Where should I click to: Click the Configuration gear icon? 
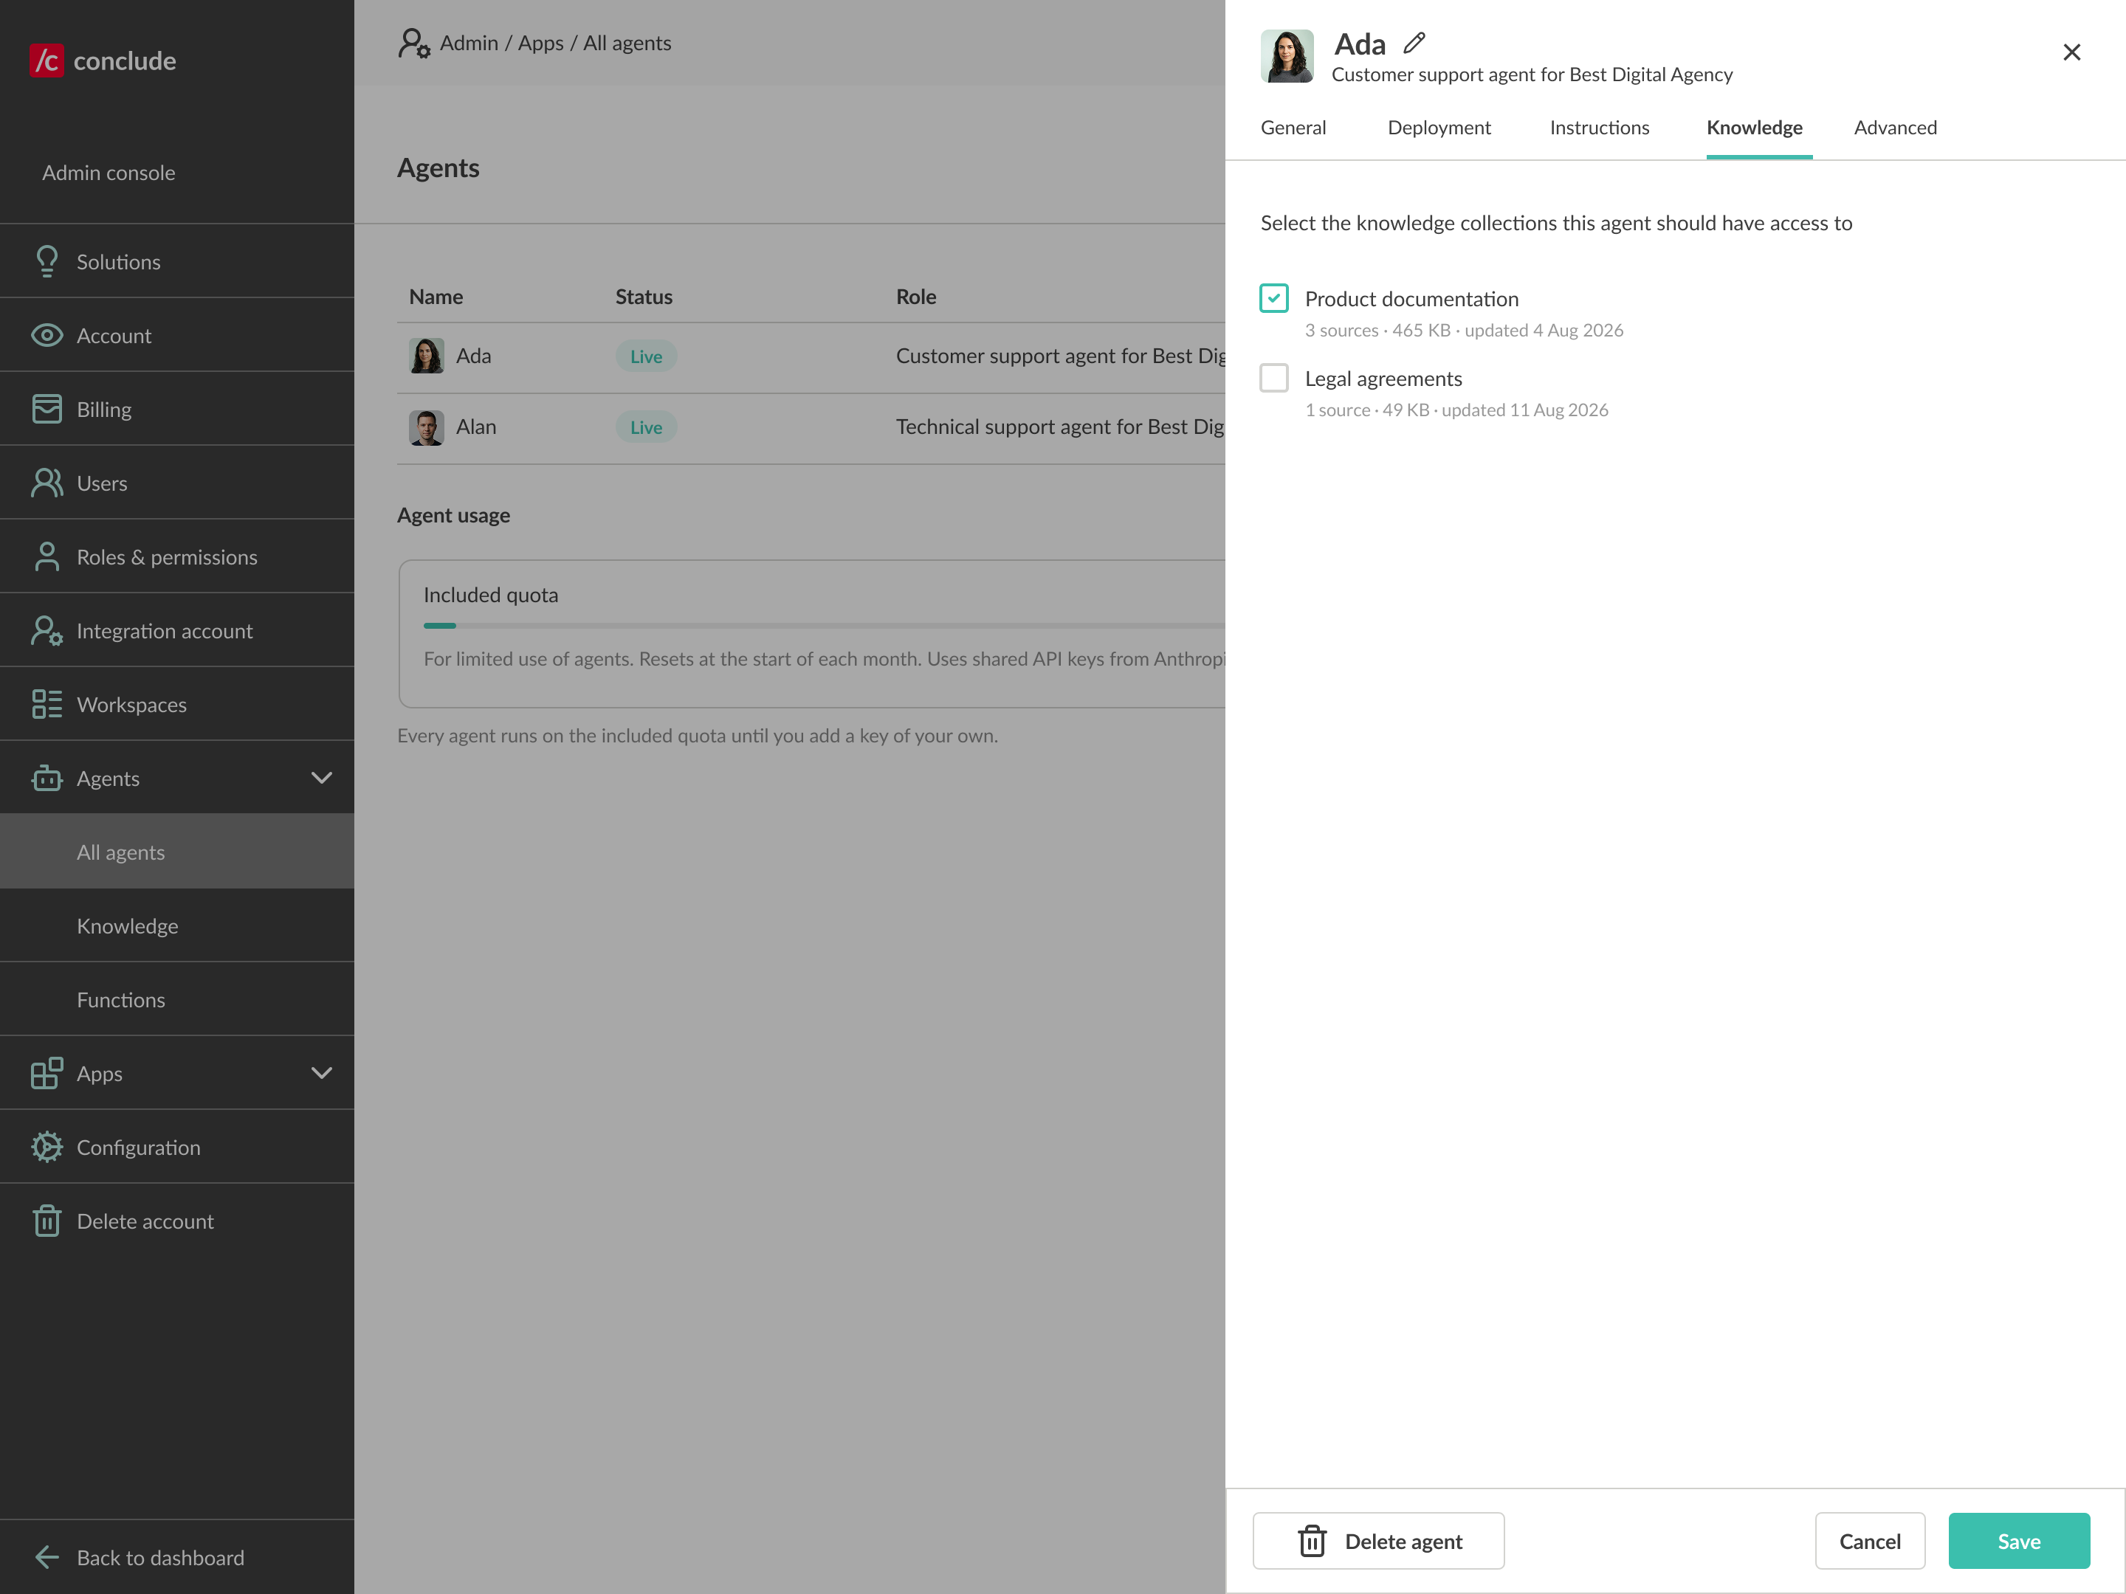point(46,1148)
